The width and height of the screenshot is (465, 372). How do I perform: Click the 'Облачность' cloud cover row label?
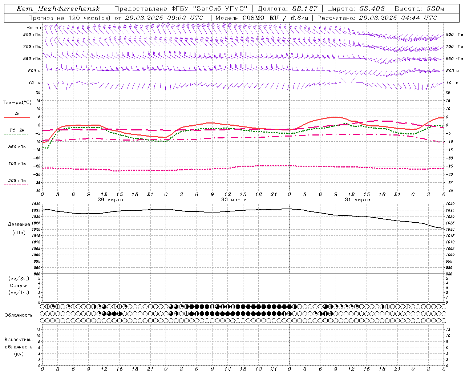pos(19,315)
